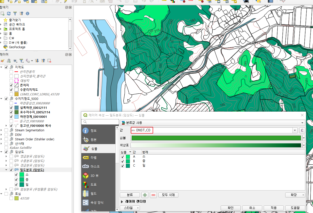This screenshot has width=313, height=213.
Task: Expand all layers in the Layers panel
Action: 37,60
